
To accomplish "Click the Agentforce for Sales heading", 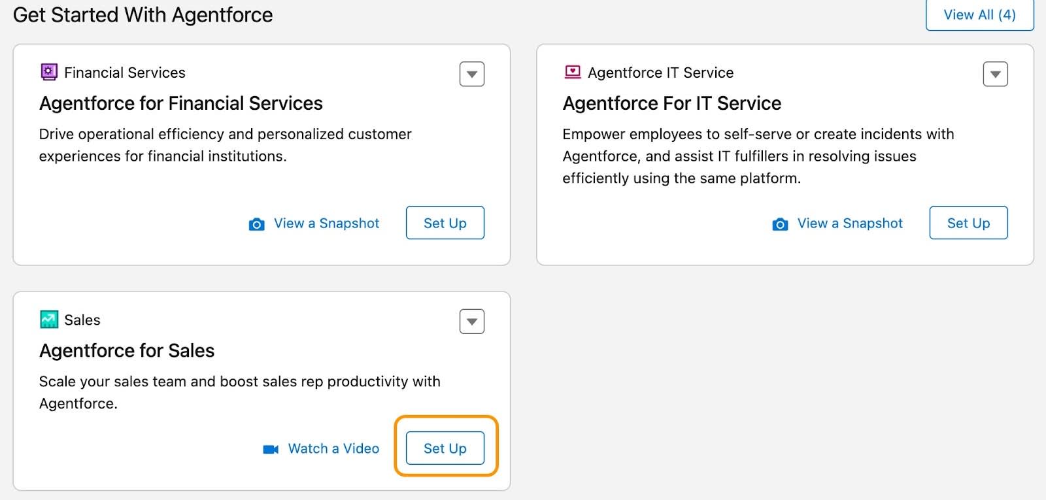I will [127, 351].
